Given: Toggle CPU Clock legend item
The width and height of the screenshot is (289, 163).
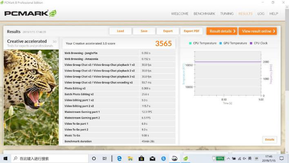Looking at the screenshot, I should point(259,43).
